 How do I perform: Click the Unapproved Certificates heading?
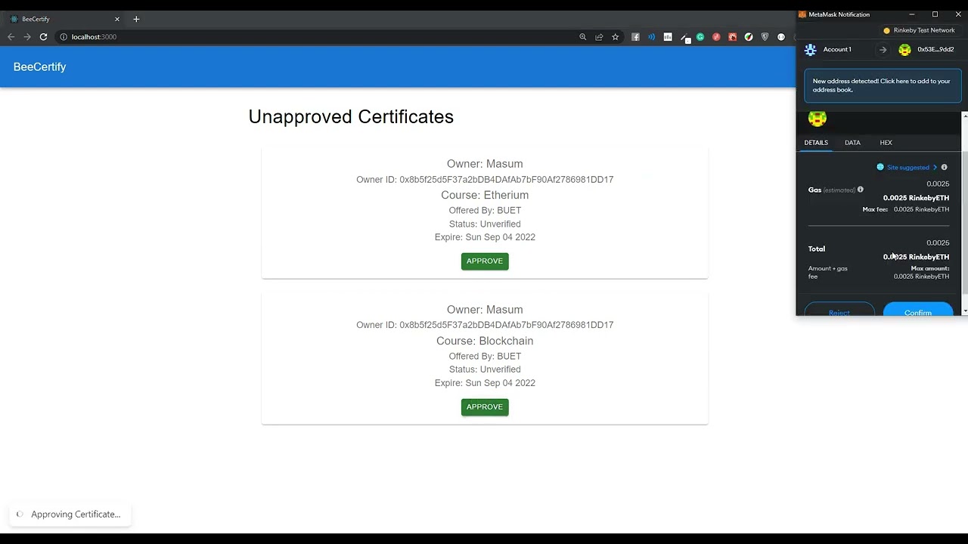point(351,116)
